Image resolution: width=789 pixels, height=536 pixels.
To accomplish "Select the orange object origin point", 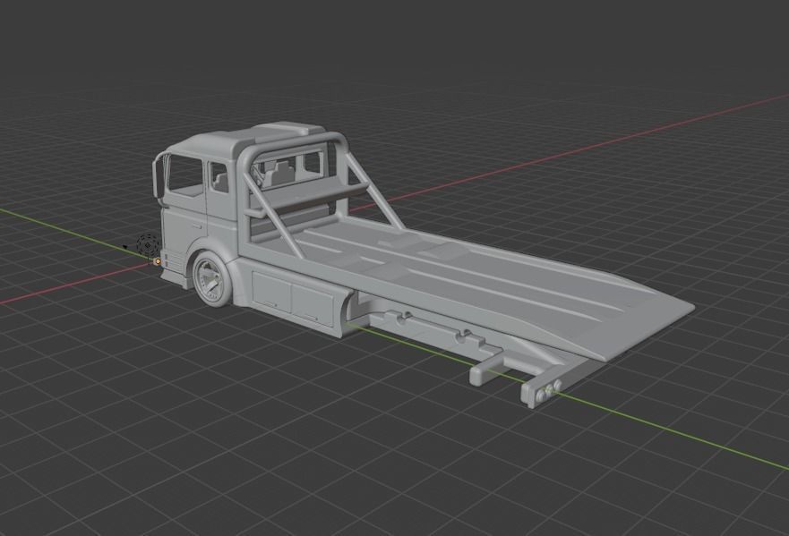I will (x=158, y=261).
